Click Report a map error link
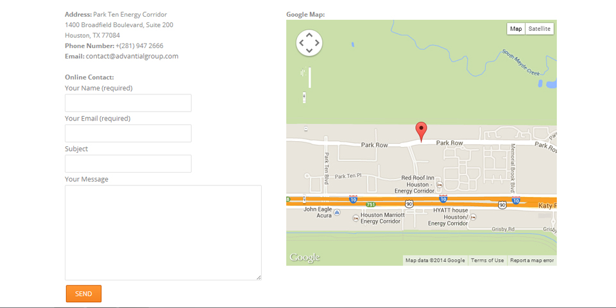The image size is (616, 308). tap(532, 261)
